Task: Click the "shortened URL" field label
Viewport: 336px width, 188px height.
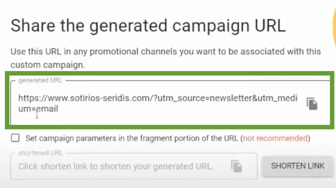Action: tap(41, 153)
